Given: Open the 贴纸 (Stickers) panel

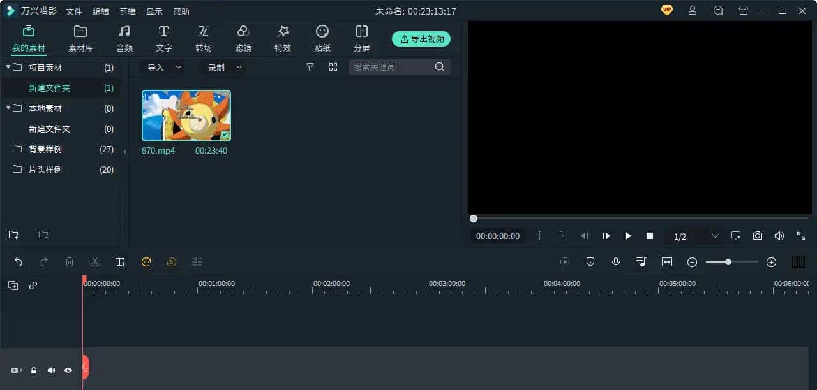Looking at the screenshot, I should coord(322,37).
